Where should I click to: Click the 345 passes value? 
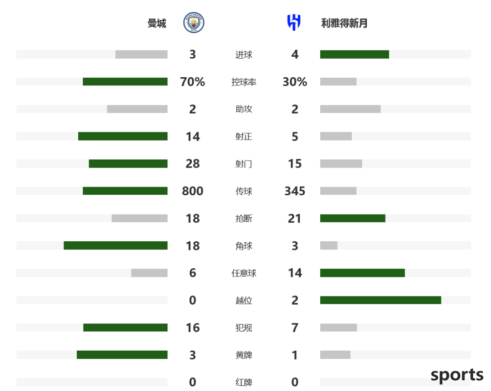pyautogui.click(x=295, y=191)
